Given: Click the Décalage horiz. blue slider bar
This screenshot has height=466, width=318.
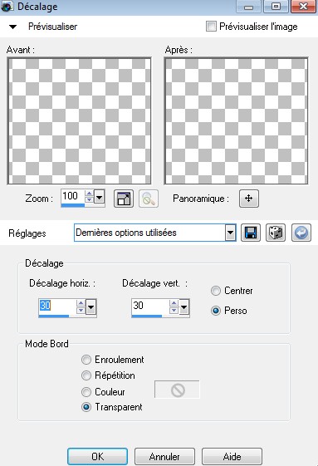Looking at the screenshot, I should [54, 316].
